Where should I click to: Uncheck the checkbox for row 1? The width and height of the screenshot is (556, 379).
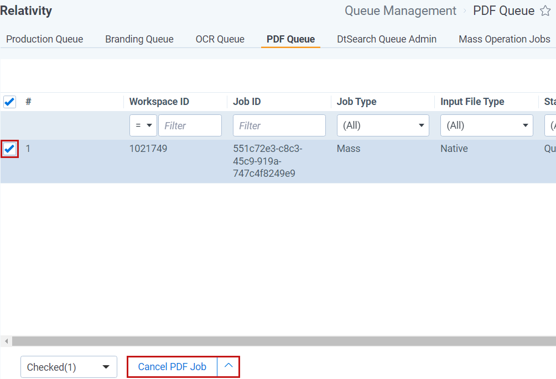(x=9, y=149)
